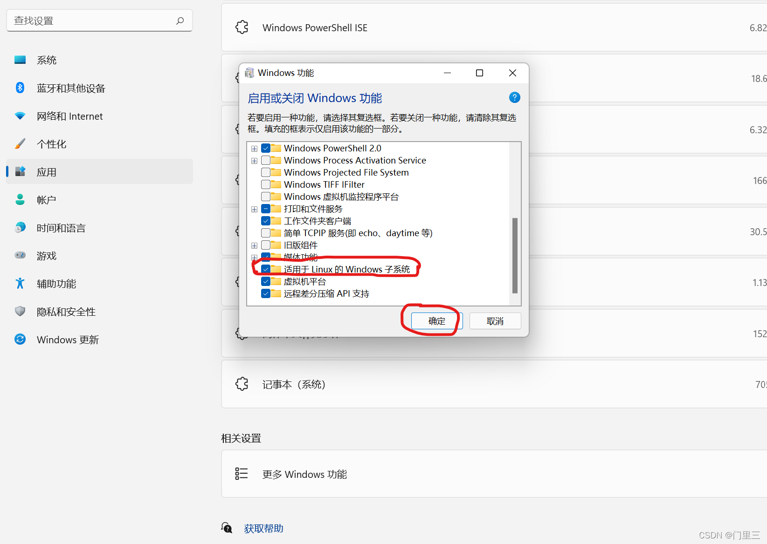Close the Windows 功能 dialog
Screen dimensions: 767x544
click(512, 73)
